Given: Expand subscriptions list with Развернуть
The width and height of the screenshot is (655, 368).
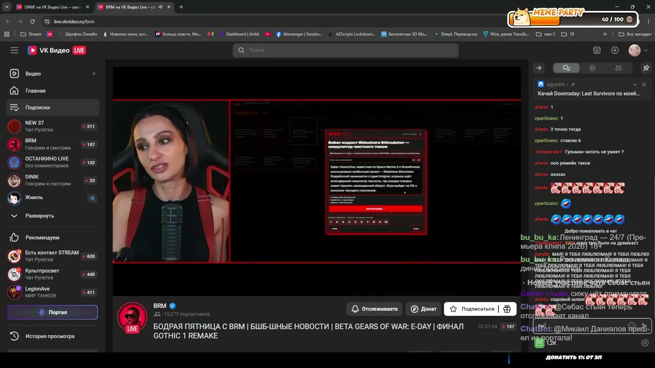Looking at the screenshot, I should pyautogui.click(x=52, y=216).
